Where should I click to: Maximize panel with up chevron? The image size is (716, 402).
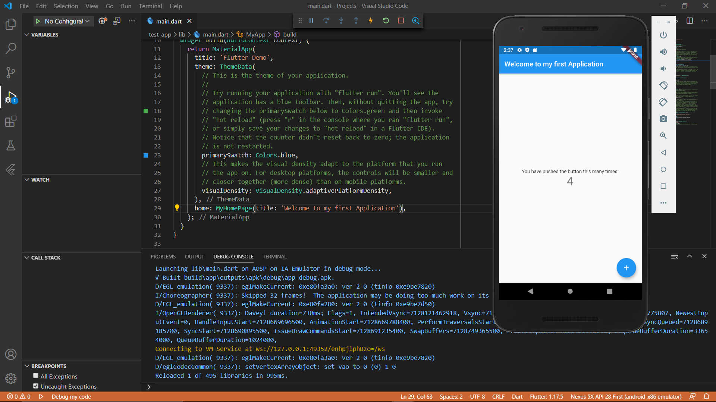[690, 256]
